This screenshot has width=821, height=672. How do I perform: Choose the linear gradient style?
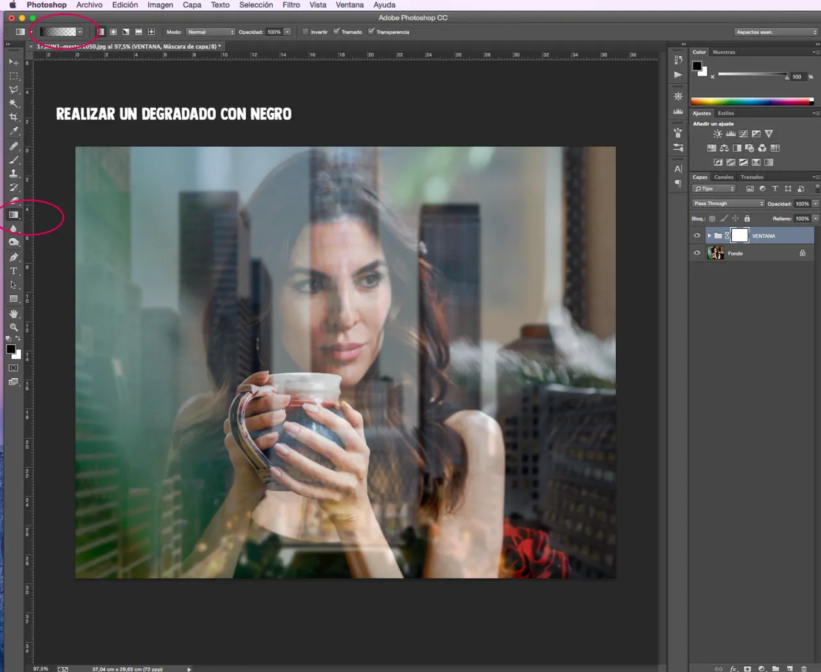coord(101,32)
